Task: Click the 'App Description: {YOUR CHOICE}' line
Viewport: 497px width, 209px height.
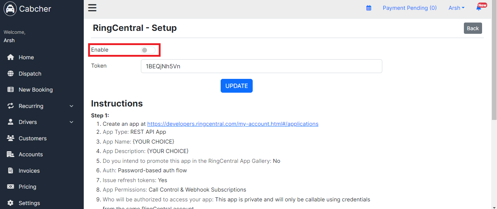Action: click(146, 151)
